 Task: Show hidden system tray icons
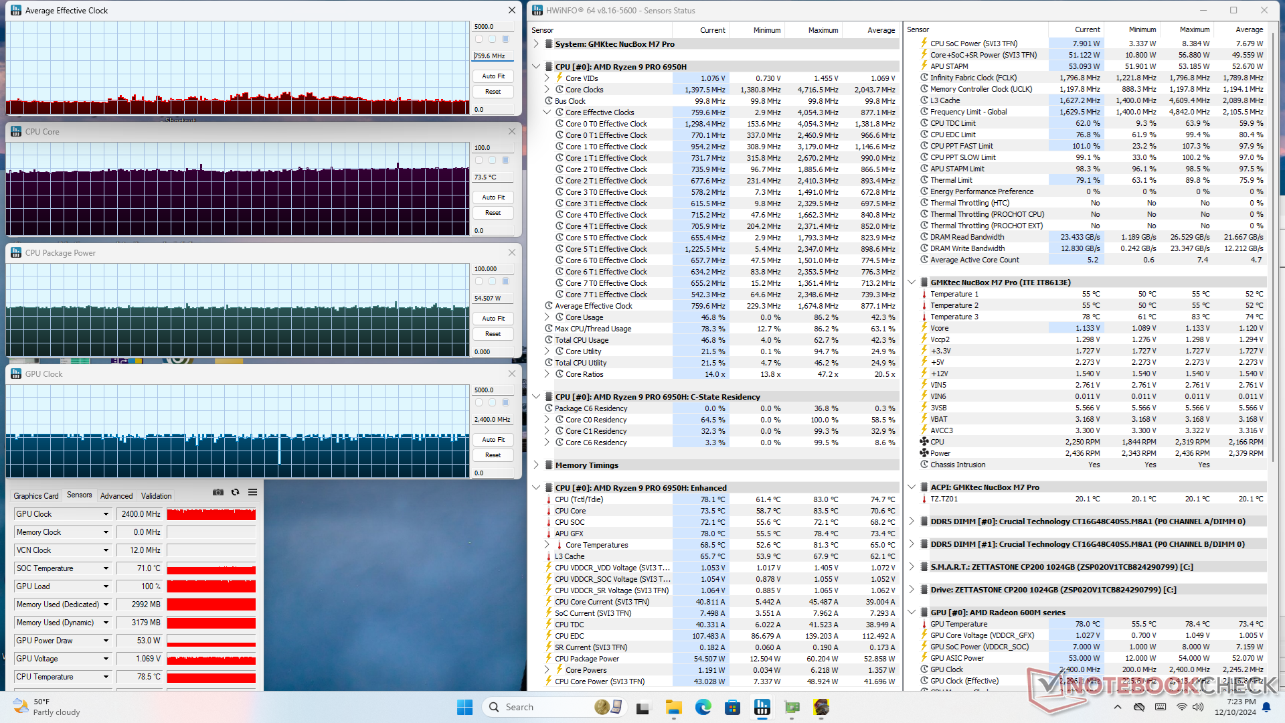pos(1117,707)
